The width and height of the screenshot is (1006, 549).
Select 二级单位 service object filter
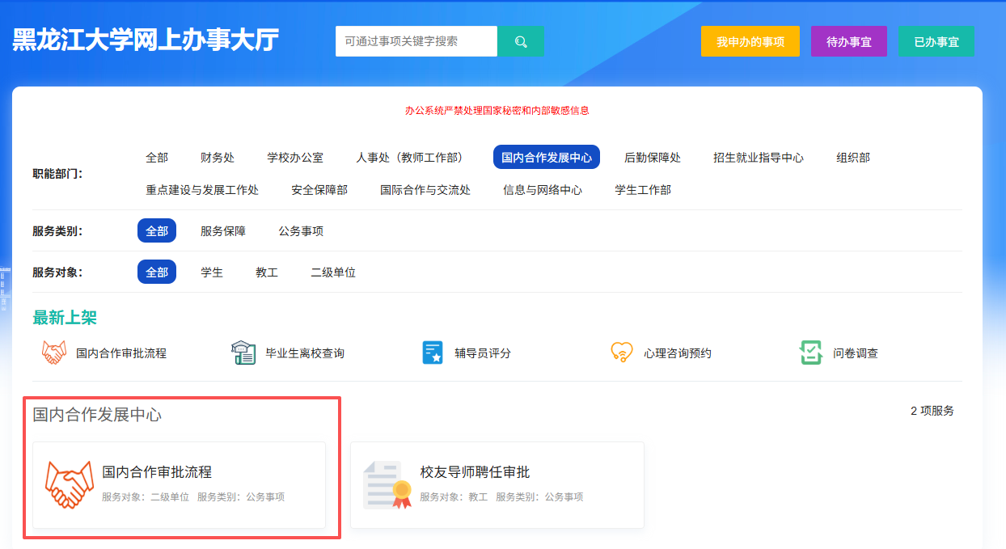pyautogui.click(x=333, y=272)
